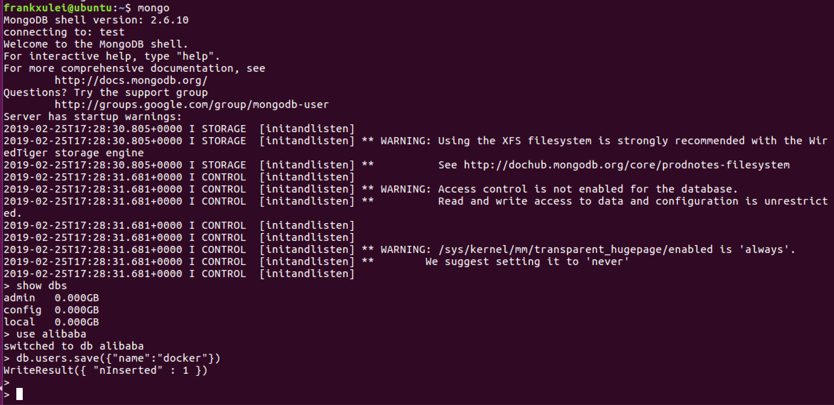Viewport: 834px width, 405px height.
Task: Click the "show dbs" command line
Action: point(41,286)
